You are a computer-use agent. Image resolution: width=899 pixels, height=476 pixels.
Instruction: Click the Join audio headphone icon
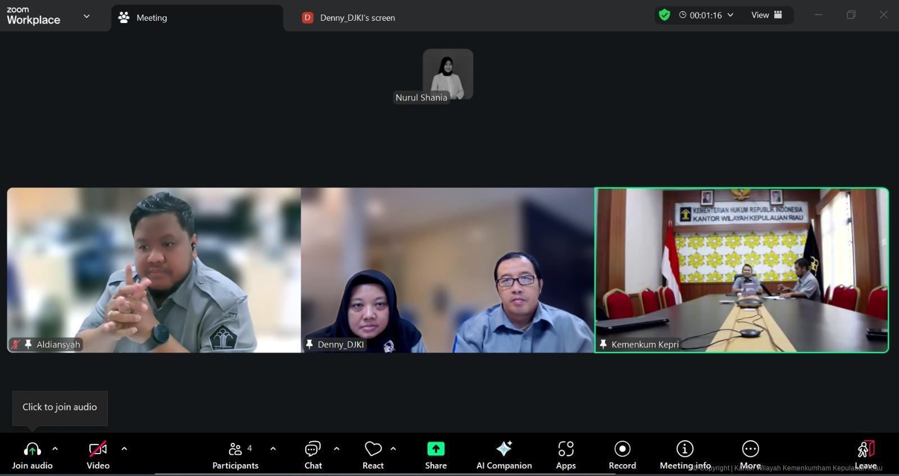coord(32,449)
